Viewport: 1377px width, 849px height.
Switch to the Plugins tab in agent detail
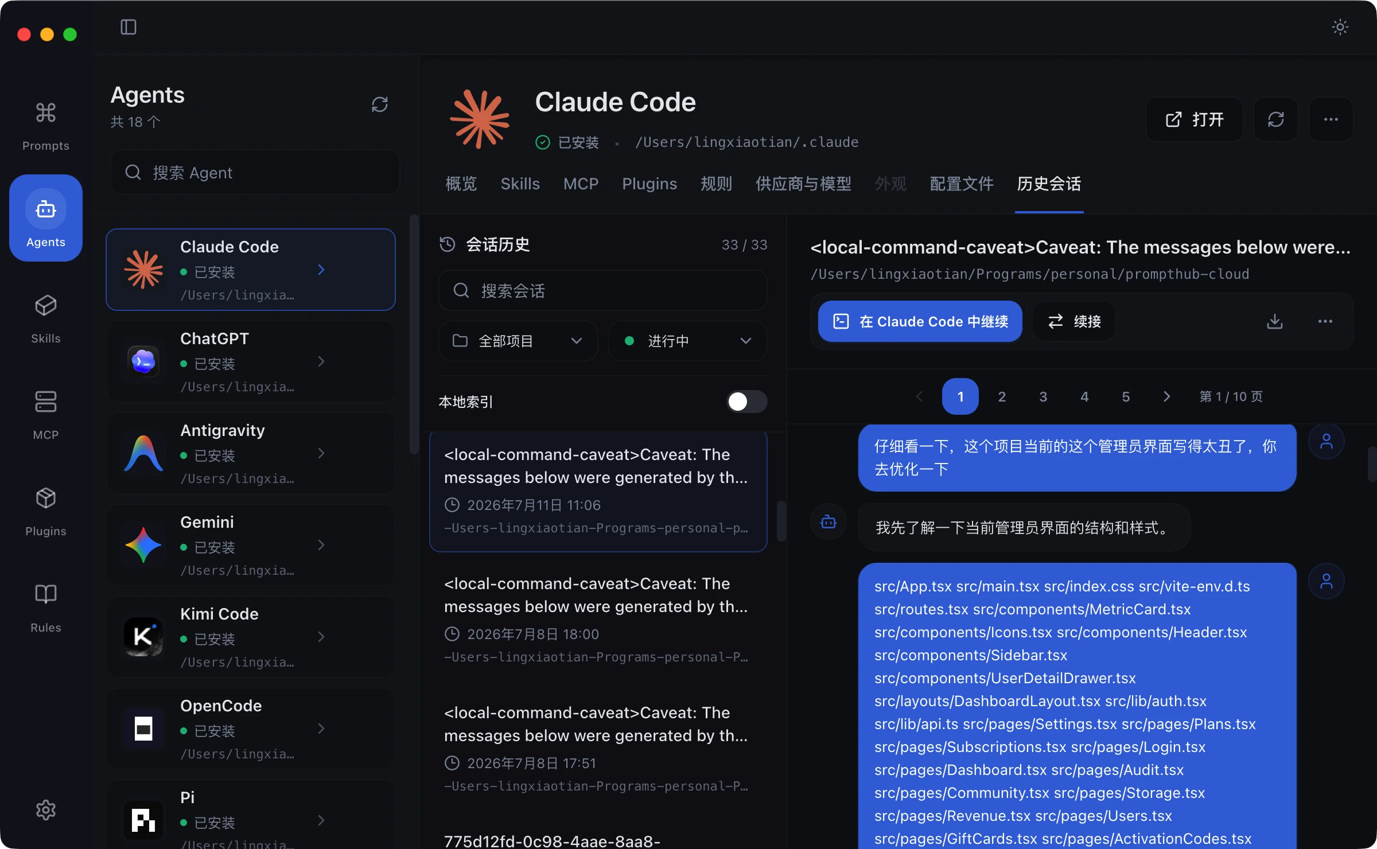pyautogui.click(x=649, y=184)
